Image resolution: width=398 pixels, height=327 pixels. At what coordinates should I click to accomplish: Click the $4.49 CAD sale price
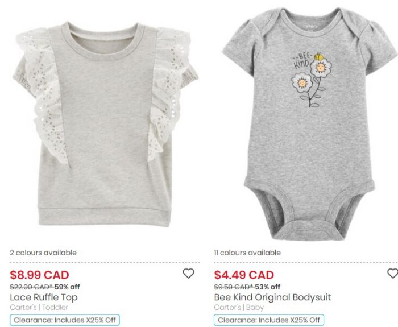244,275
